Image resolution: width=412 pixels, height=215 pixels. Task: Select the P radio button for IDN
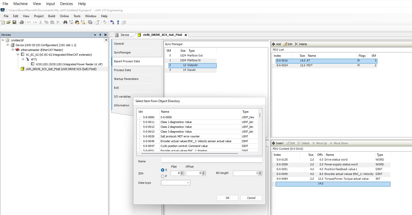[163, 176]
